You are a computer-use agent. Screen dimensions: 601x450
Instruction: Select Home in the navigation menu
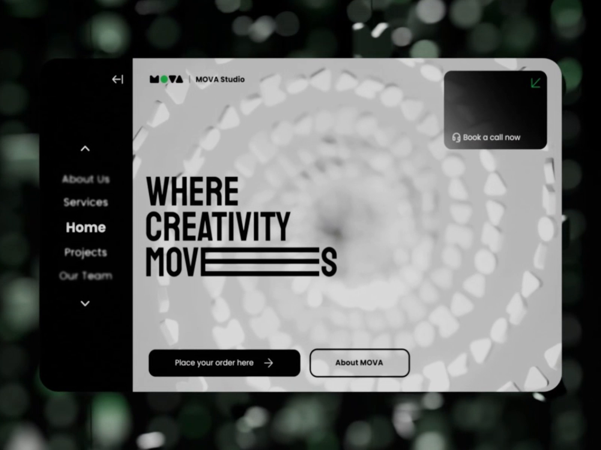pos(86,227)
